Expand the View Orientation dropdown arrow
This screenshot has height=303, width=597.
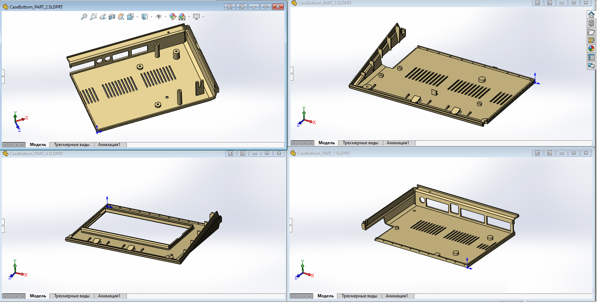coord(137,17)
